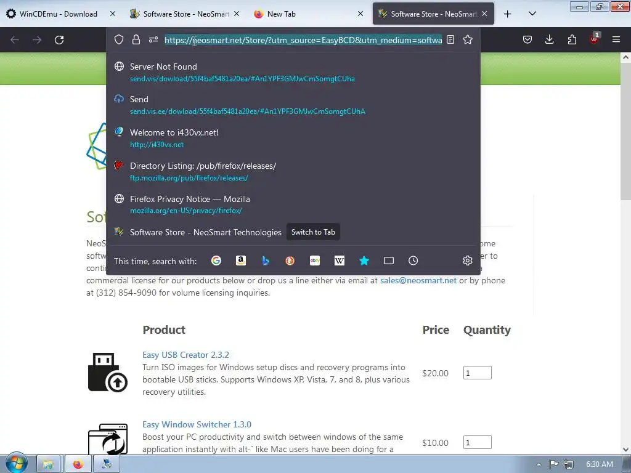
Task: Click the $10.00 price text
Action: 435,443
